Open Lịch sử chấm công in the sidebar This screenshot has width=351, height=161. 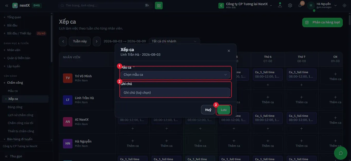click(21, 115)
